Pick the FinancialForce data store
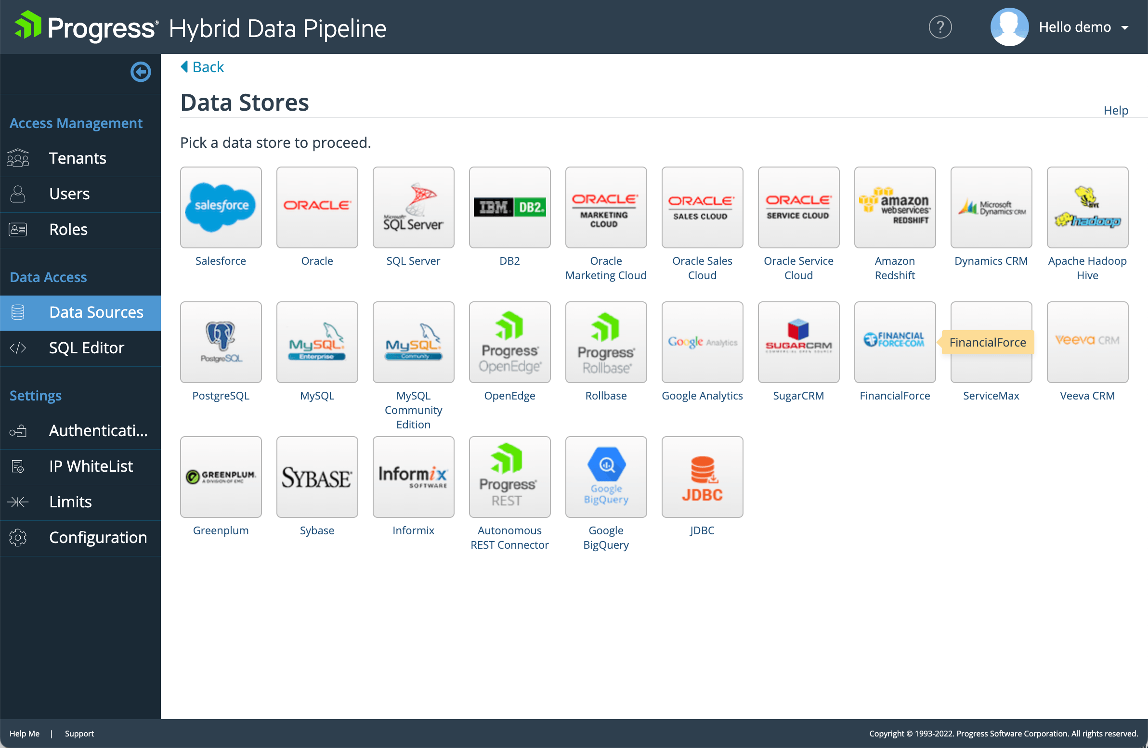Screen dimensions: 1148x748 [895, 342]
